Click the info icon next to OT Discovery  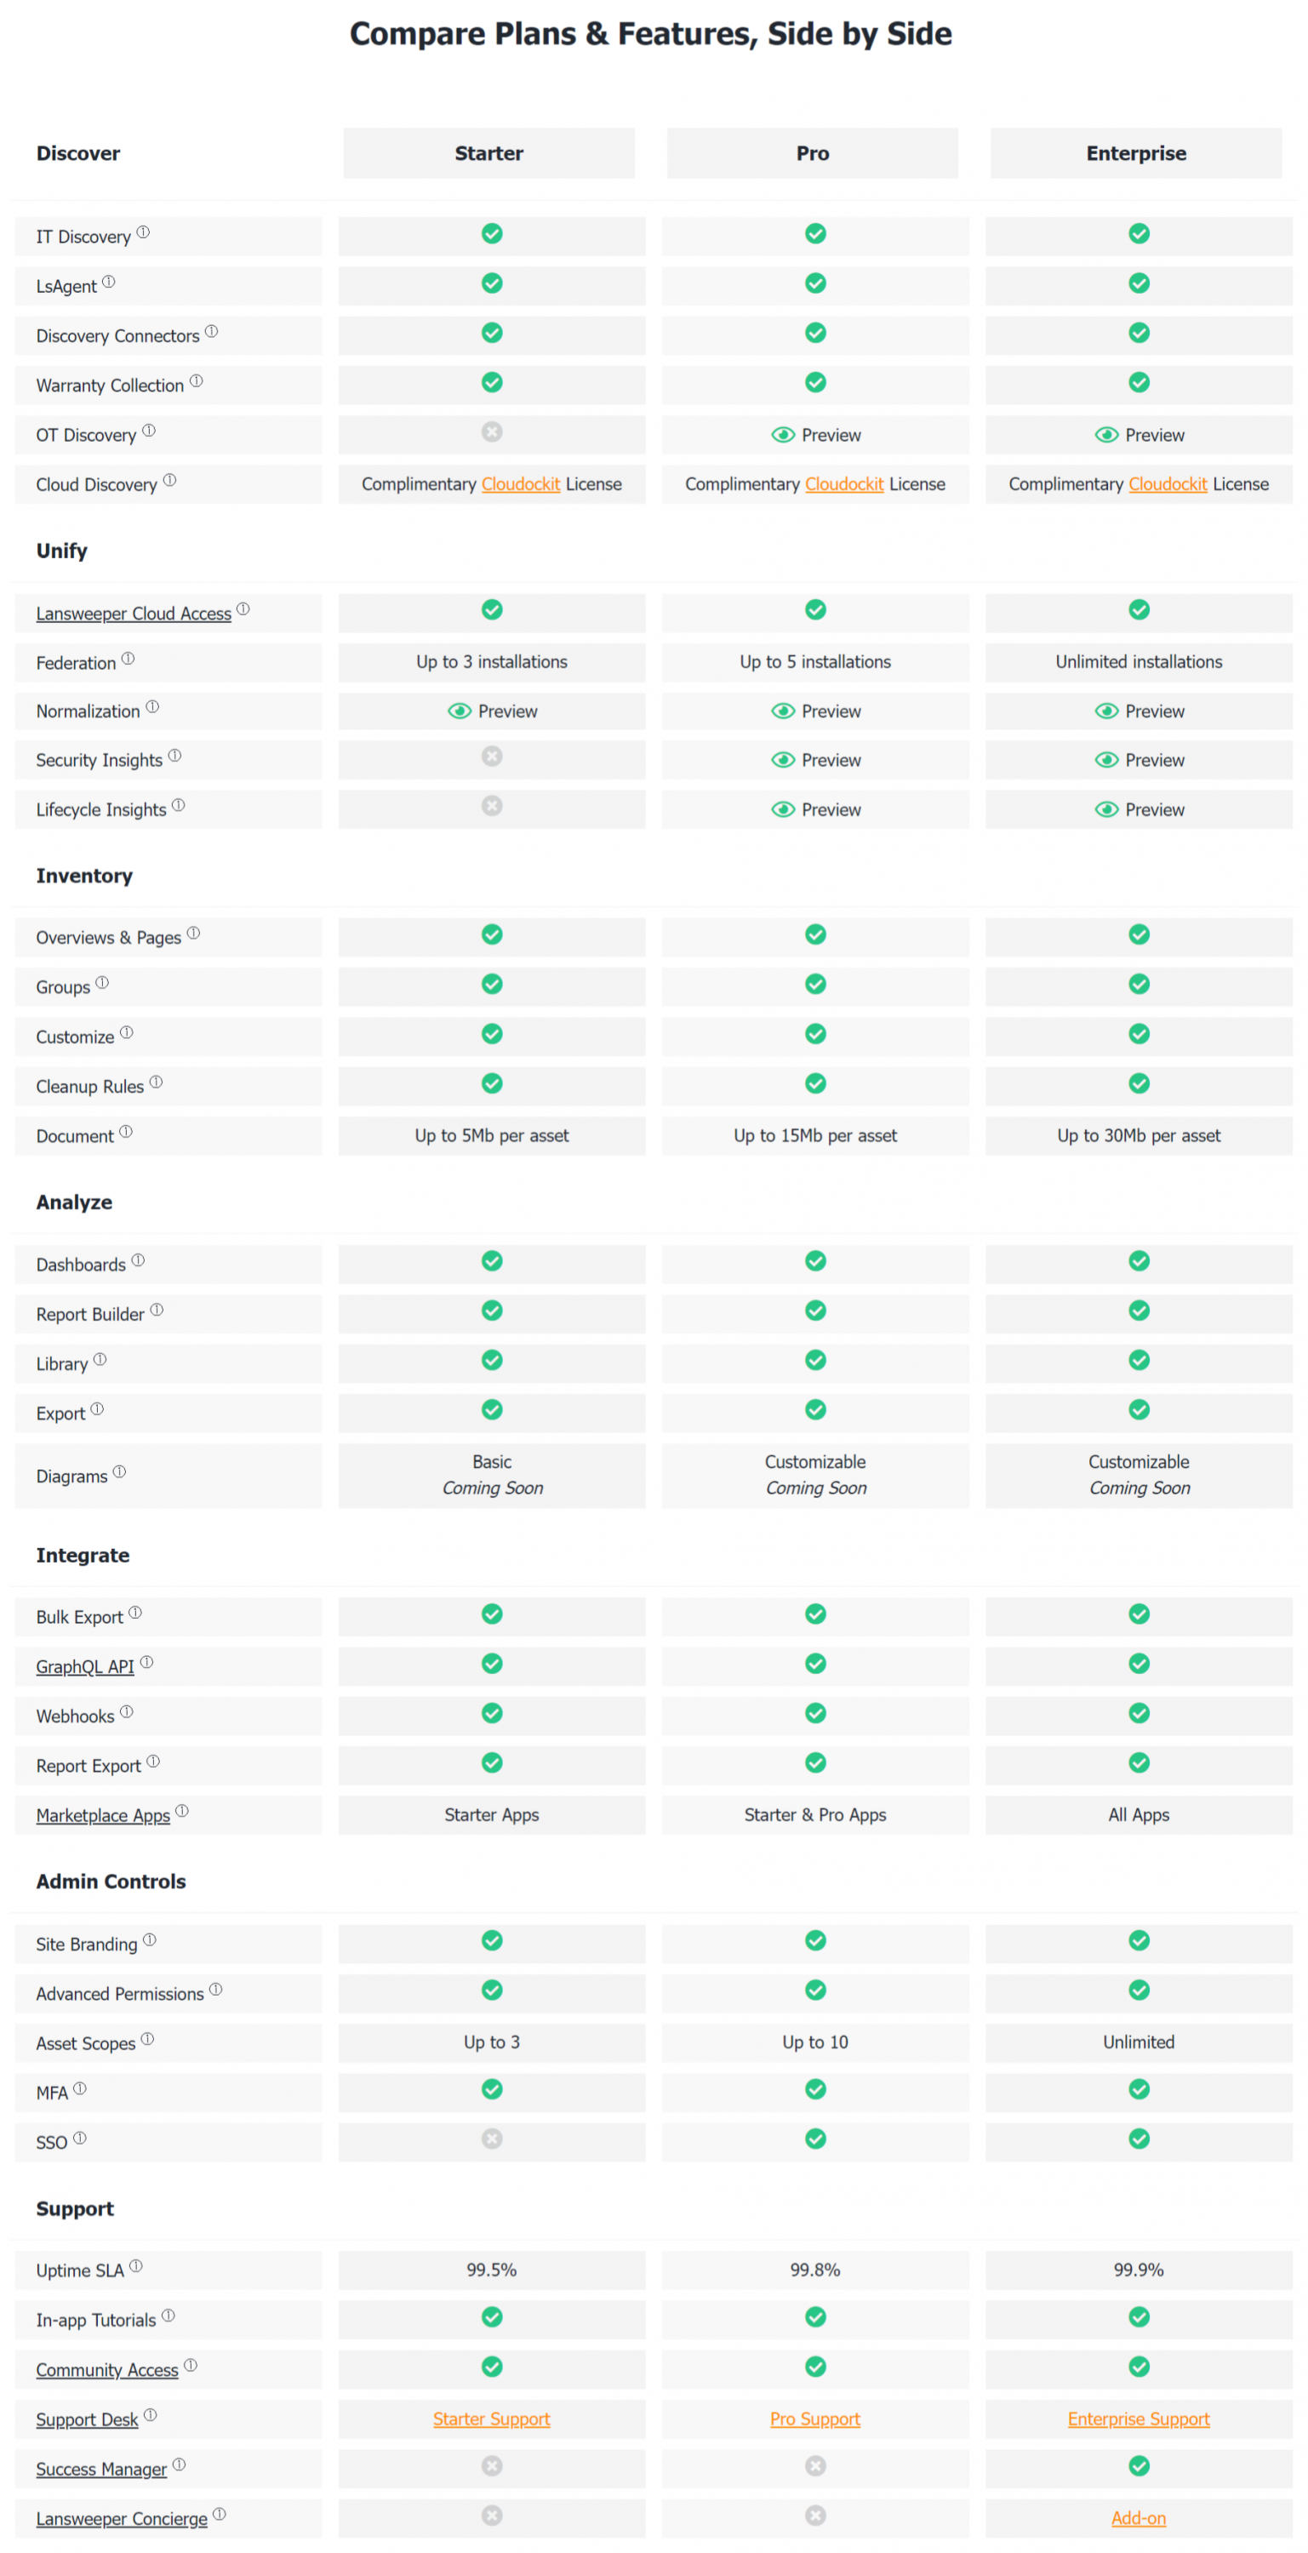(149, 431)
